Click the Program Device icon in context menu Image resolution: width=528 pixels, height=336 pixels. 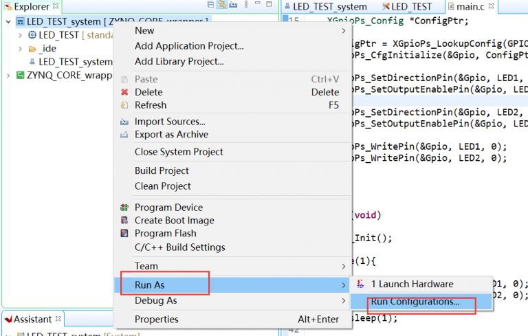(x=124, y=208)
